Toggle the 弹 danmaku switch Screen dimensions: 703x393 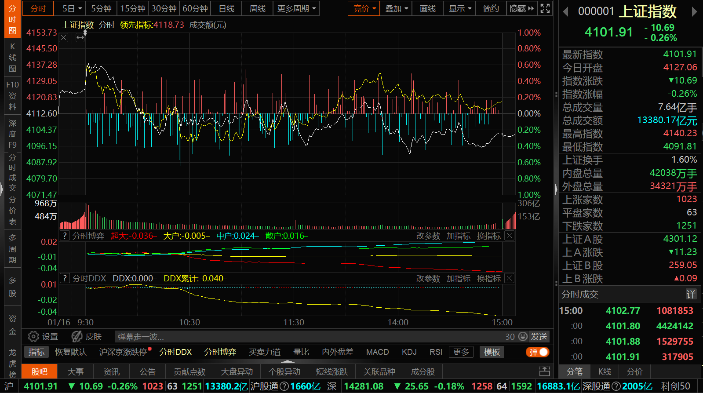[x=537, y=352]
